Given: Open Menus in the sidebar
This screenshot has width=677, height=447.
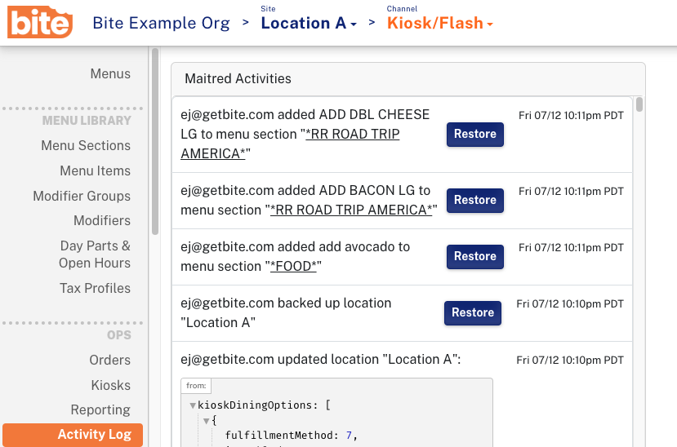Looking at the screenshot, I should point(110,74).
